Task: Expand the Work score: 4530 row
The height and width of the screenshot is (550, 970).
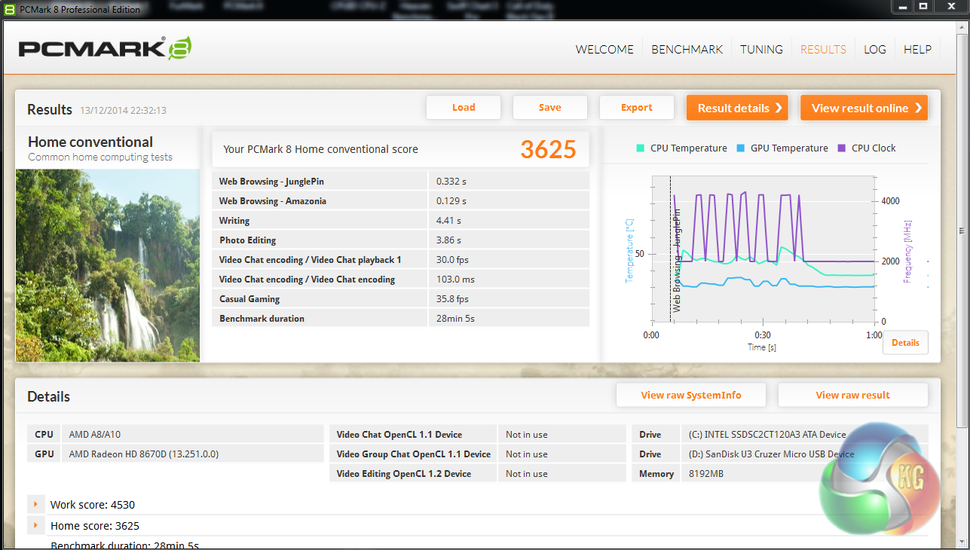Action: (x=35, y=504)
